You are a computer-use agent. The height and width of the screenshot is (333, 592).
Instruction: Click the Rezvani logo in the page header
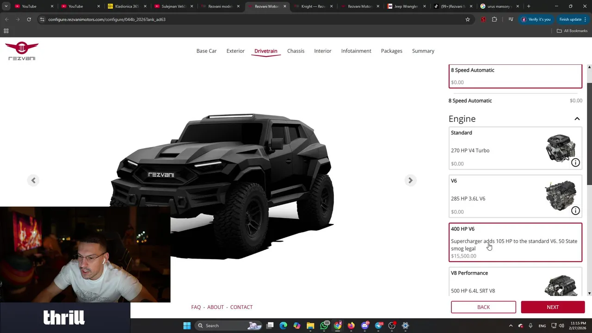22,51
